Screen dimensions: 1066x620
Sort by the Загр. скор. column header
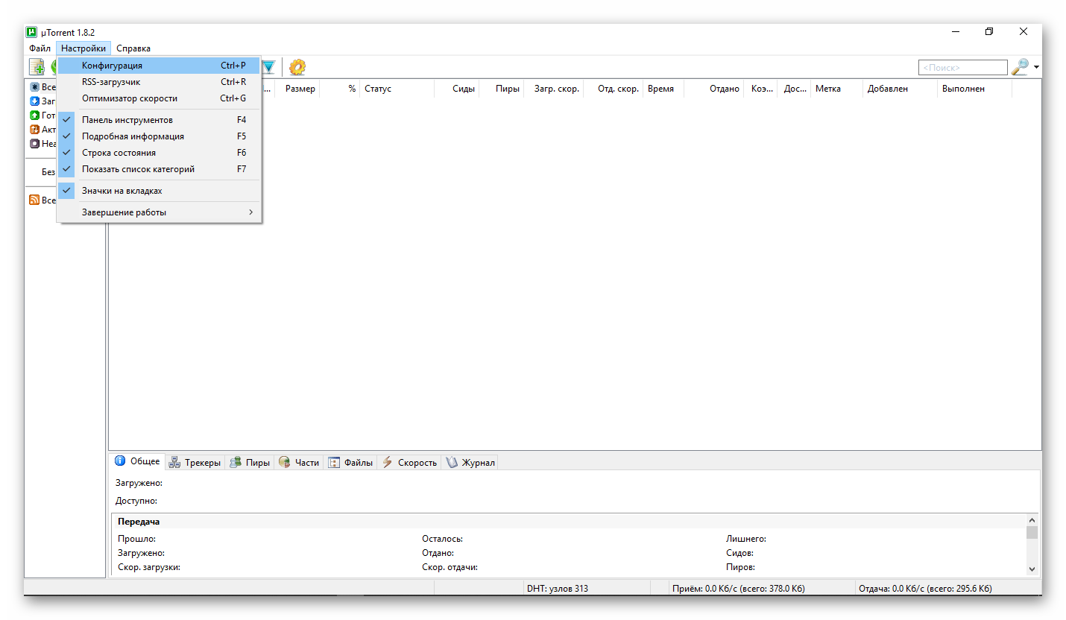tap(553, 89)
